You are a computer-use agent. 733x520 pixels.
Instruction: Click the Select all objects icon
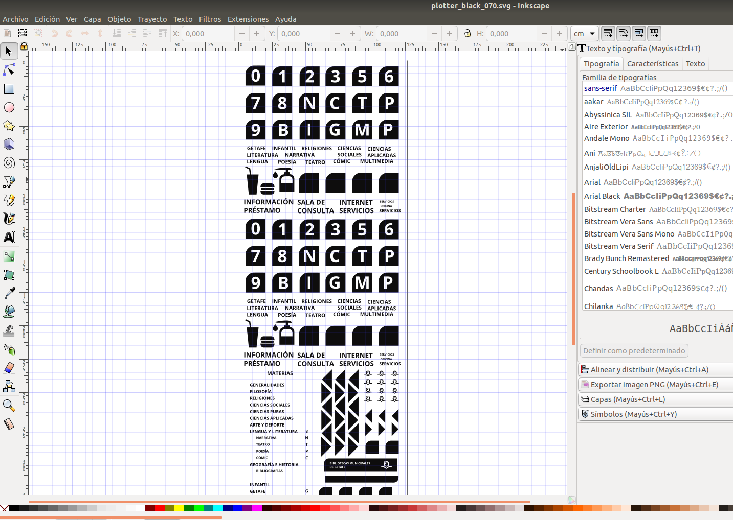pyautogui.click(x=7, y=33)
